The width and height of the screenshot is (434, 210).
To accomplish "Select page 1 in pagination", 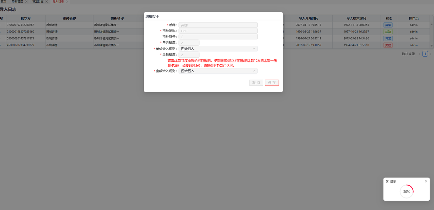I will [425, 54].
